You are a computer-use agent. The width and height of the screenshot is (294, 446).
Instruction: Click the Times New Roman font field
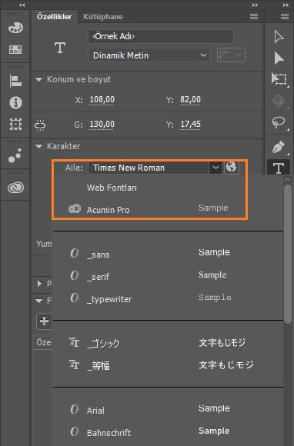tap(149, 168)
